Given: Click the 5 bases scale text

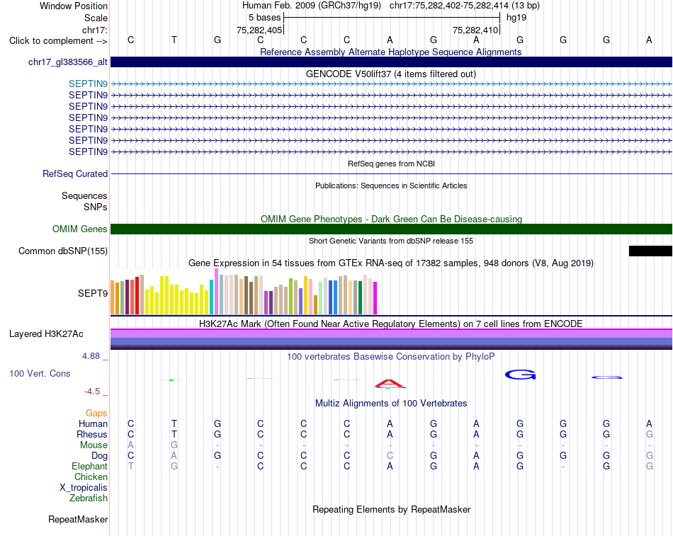Looking at the screenshot, I should (264, 18).
